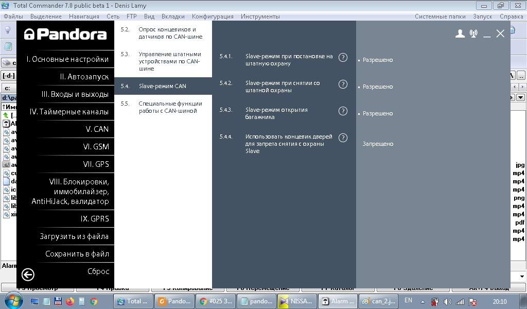Open submenu 5.5 Специальные функции
Screen dimensions: 527x309
(170, 107)
